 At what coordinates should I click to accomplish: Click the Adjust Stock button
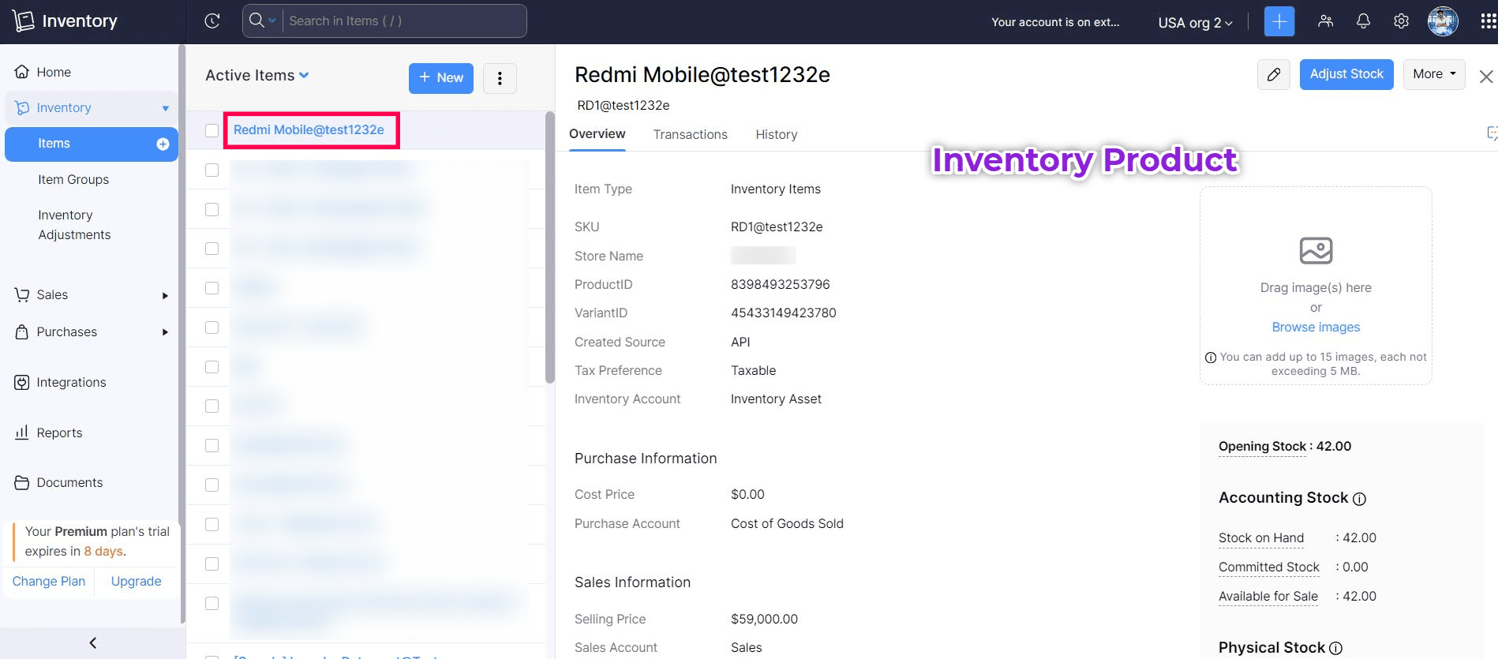1346,74
